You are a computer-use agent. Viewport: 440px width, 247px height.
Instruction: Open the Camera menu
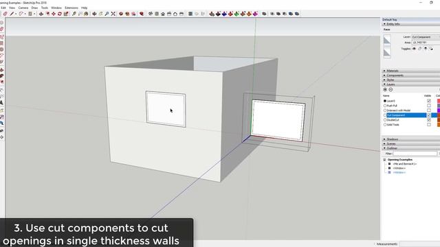tap(23, 8)
